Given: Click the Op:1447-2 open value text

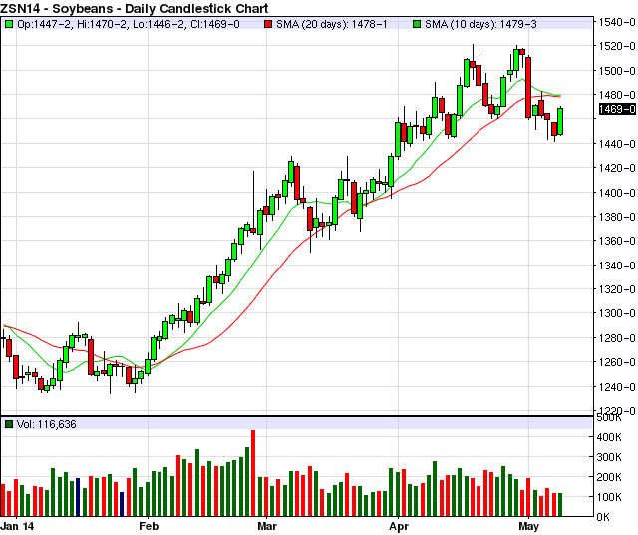Looking at the screenshot, I should pos(45,24).
